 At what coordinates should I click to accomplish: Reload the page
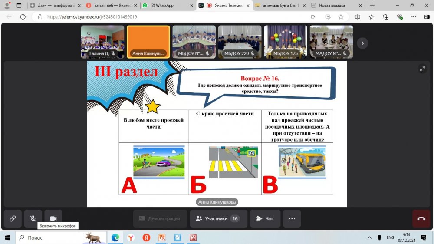[23, 17]
